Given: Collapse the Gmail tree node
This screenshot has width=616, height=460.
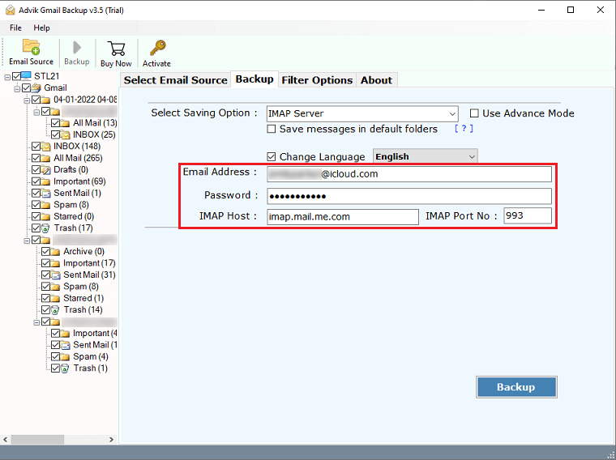Looking at the screenshot, I should (17, 89).
